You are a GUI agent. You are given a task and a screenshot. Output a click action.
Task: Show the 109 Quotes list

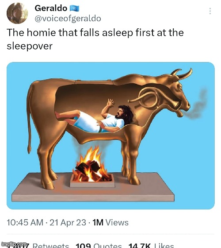click(x=99, y=245)
